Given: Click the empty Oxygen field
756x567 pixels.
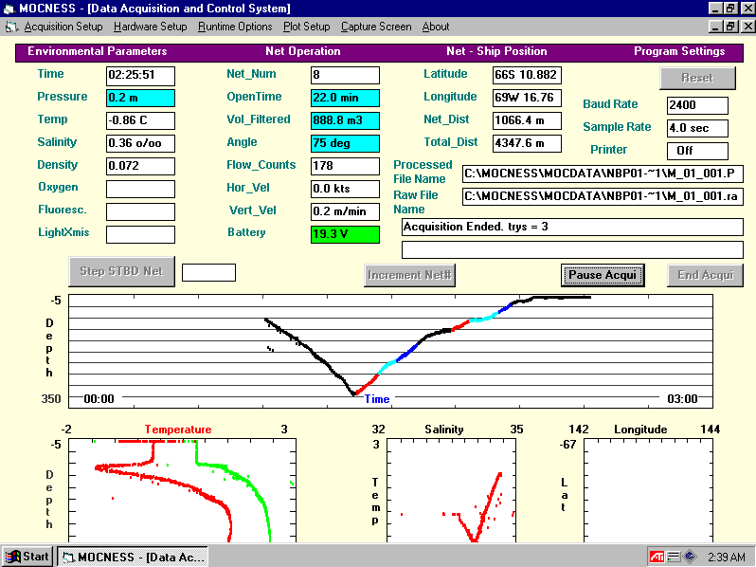Looking at the screenshot, I should [140, 189].
